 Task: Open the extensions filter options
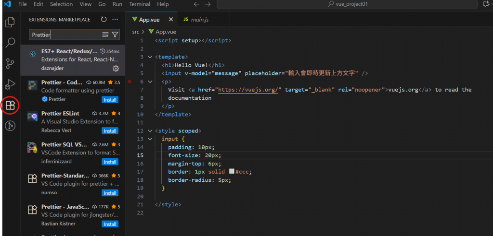115,35
